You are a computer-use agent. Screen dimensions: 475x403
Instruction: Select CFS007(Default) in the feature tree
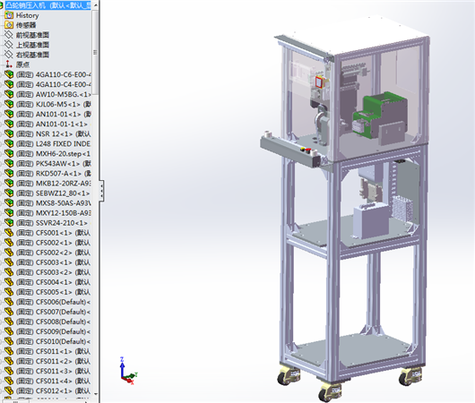53,312
